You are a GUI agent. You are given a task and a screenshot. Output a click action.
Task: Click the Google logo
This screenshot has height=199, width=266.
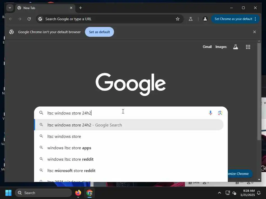pyautogui.click(x=131, y=84)
